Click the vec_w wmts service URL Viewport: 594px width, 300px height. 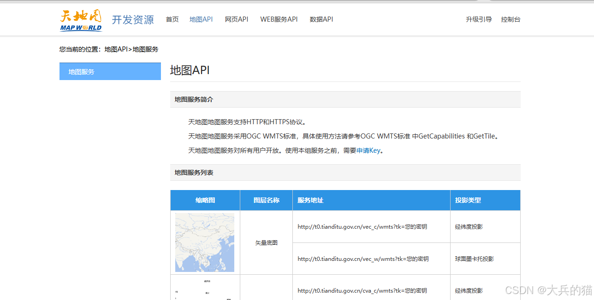(363, 259)
